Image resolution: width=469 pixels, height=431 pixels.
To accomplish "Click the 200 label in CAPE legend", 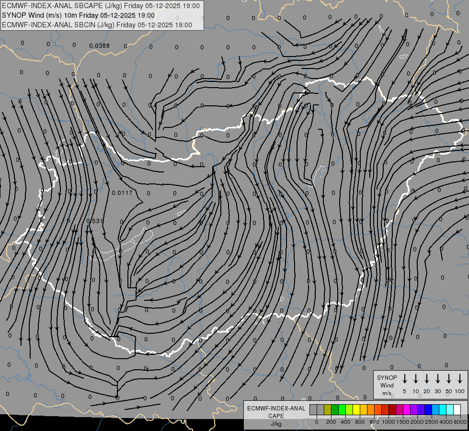I will click(331, 422).
